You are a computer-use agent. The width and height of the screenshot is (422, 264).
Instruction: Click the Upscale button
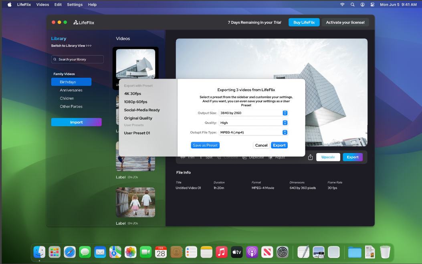[x=328, y=157]
